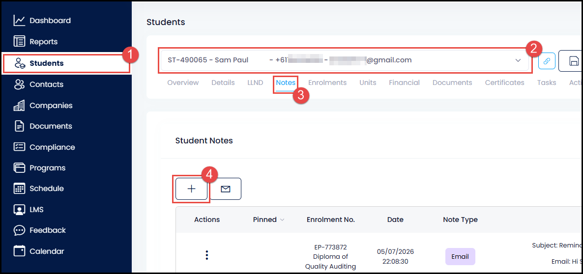Click the Compliance checklist icon
Screen dimensions: 583x274
coord(19,147)
